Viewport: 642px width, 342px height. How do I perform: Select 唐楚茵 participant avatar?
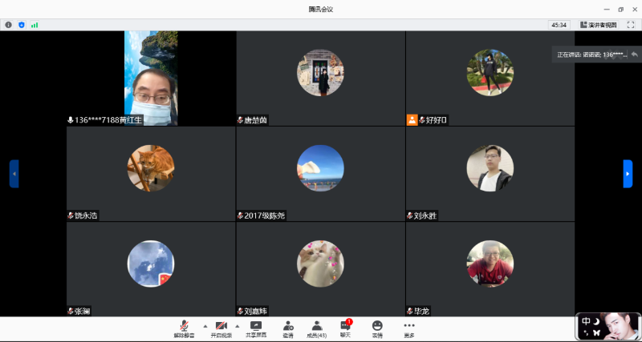click(x=320, y=73)
